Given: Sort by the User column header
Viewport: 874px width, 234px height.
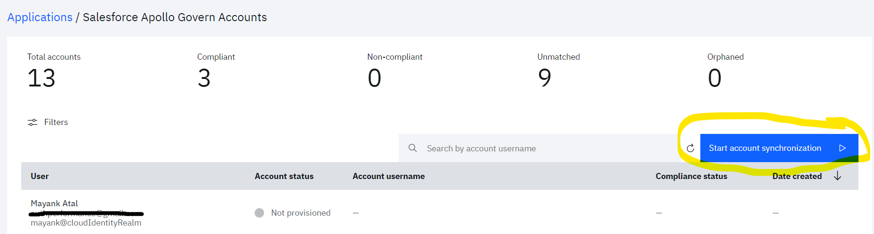Looking at the screenshot, I should (x=40, y=176).
